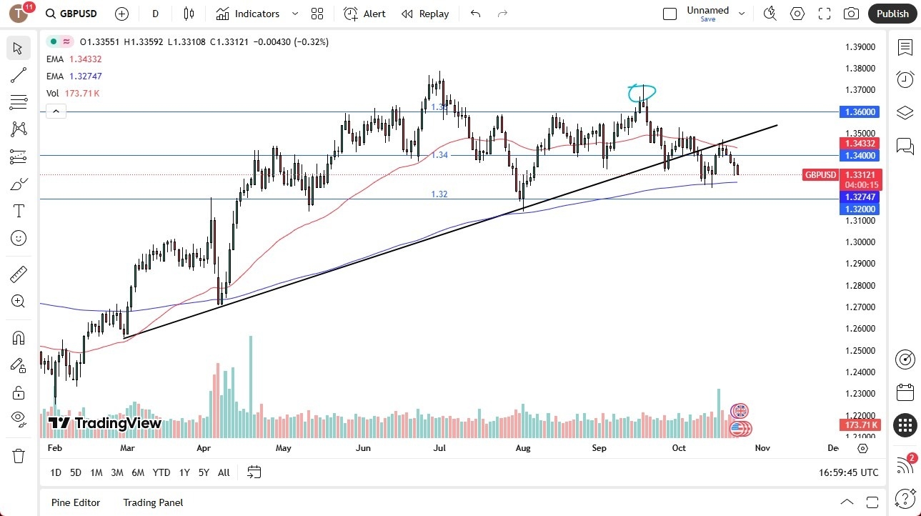The image size is (921, 516).
Task: Open the Watchlist panel on right sidebar
Action: (905, 48)
